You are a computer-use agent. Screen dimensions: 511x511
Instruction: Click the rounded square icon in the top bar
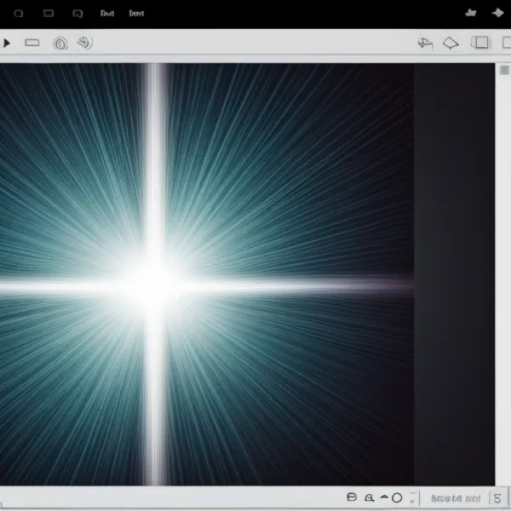[78, 14]
